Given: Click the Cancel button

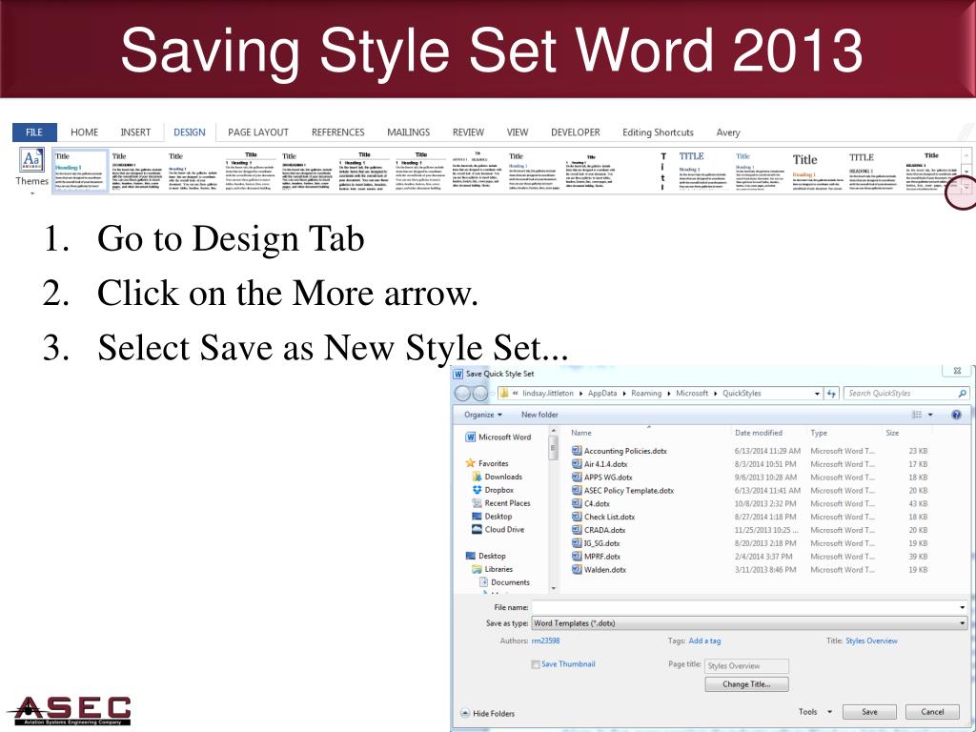Looking at the screenshot, I should tap(932, 712).
